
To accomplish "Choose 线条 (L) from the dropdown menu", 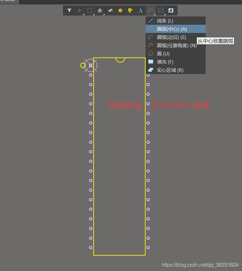I will click(176, 21).
